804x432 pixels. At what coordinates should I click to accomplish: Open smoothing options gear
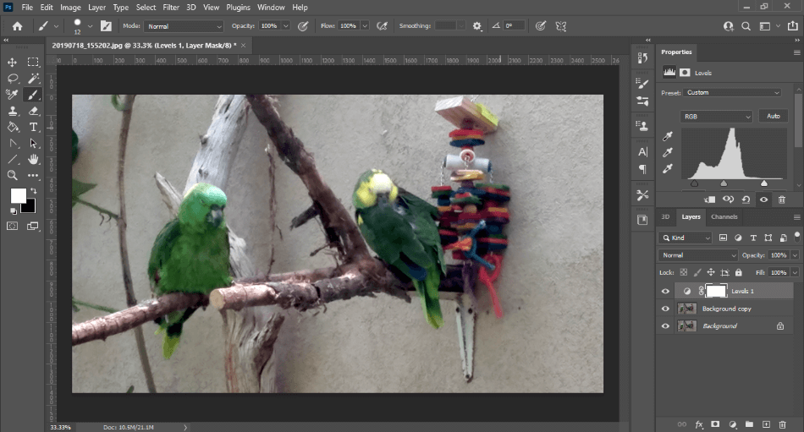click(477, 26)
